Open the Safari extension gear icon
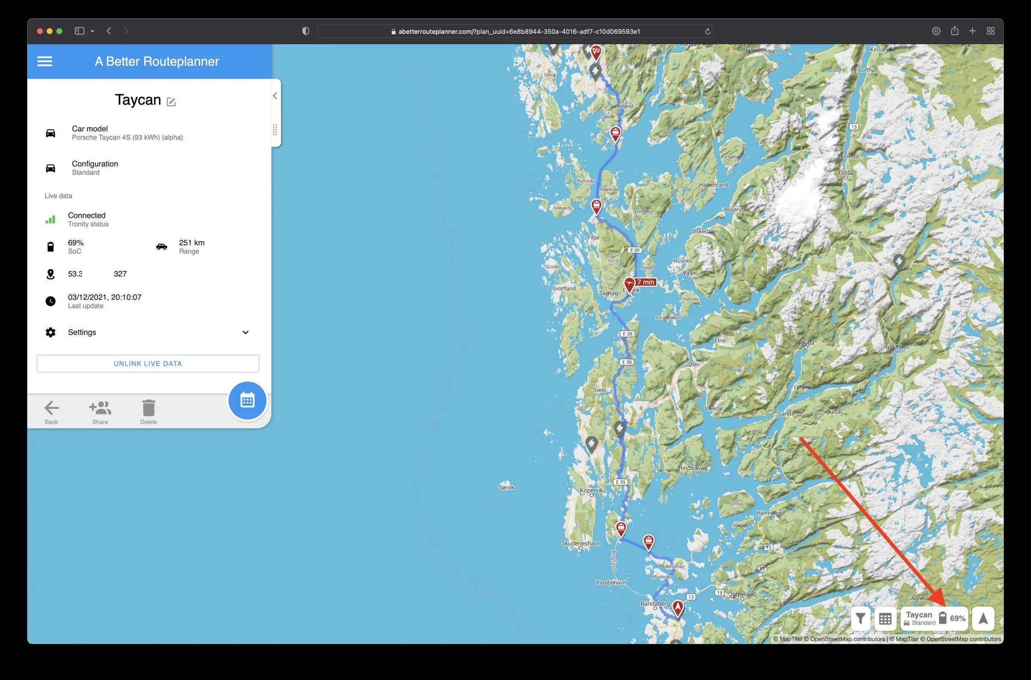 coord(936,31)
